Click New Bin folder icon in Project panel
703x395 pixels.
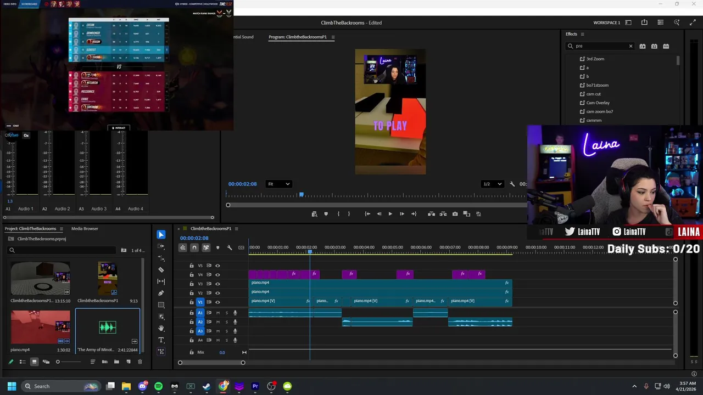coord(116,362)
